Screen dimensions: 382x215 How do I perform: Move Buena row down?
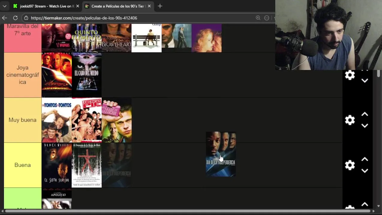[365, 171]
